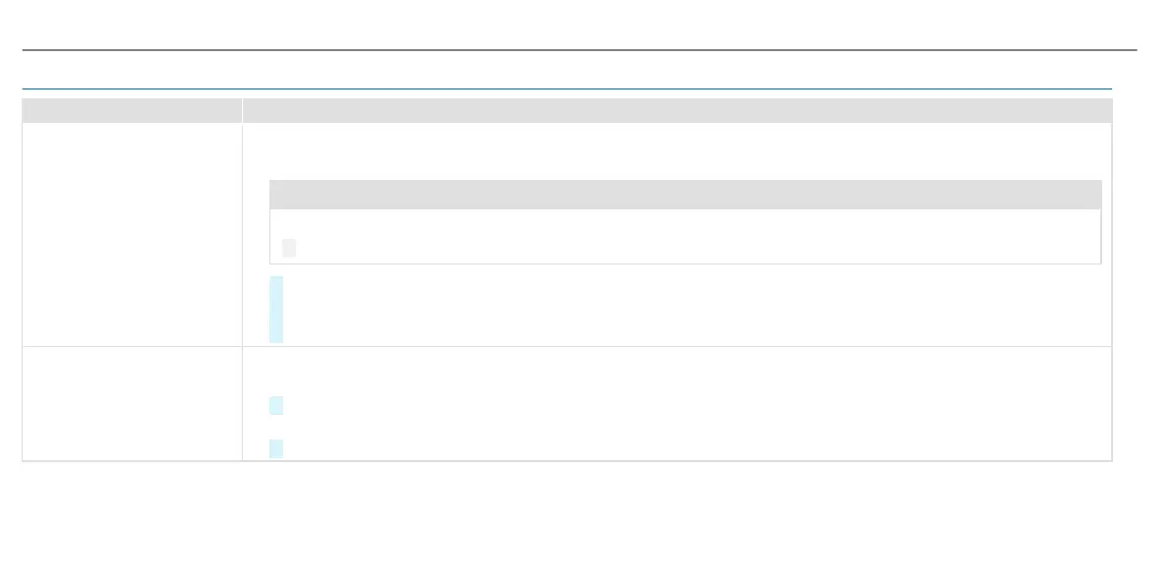The width and height of the screenshot is (1171, 585).
Task: Click blank space right of upper light-blue square
Action: pos(694,405)
